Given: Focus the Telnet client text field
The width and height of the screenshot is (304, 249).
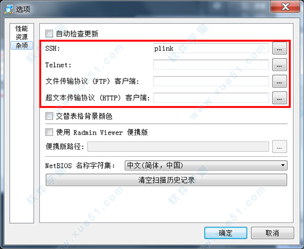Looking at the screenshot, I should tap(211, 65).
